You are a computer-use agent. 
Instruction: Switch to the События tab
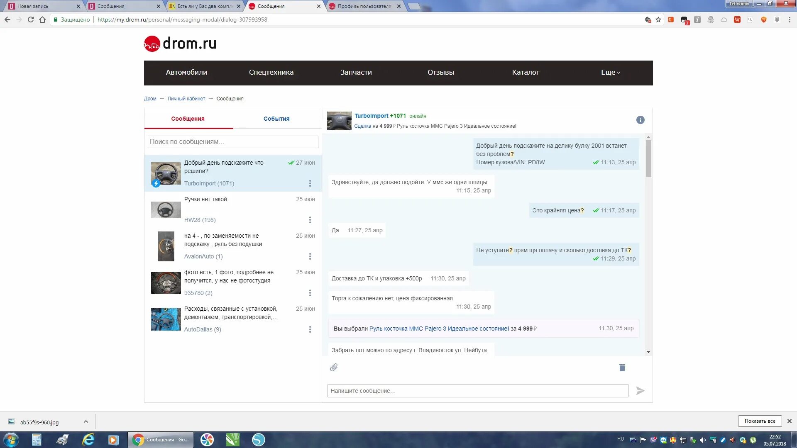point(276,119)
